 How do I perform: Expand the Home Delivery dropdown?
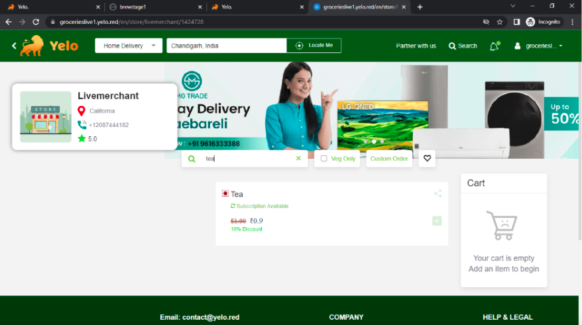[x=129, y=46]
